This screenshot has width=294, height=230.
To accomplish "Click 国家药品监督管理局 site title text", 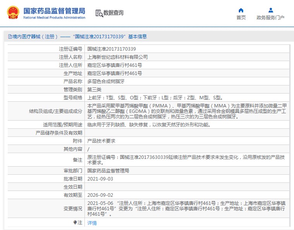I will click(x=54, y=11).
